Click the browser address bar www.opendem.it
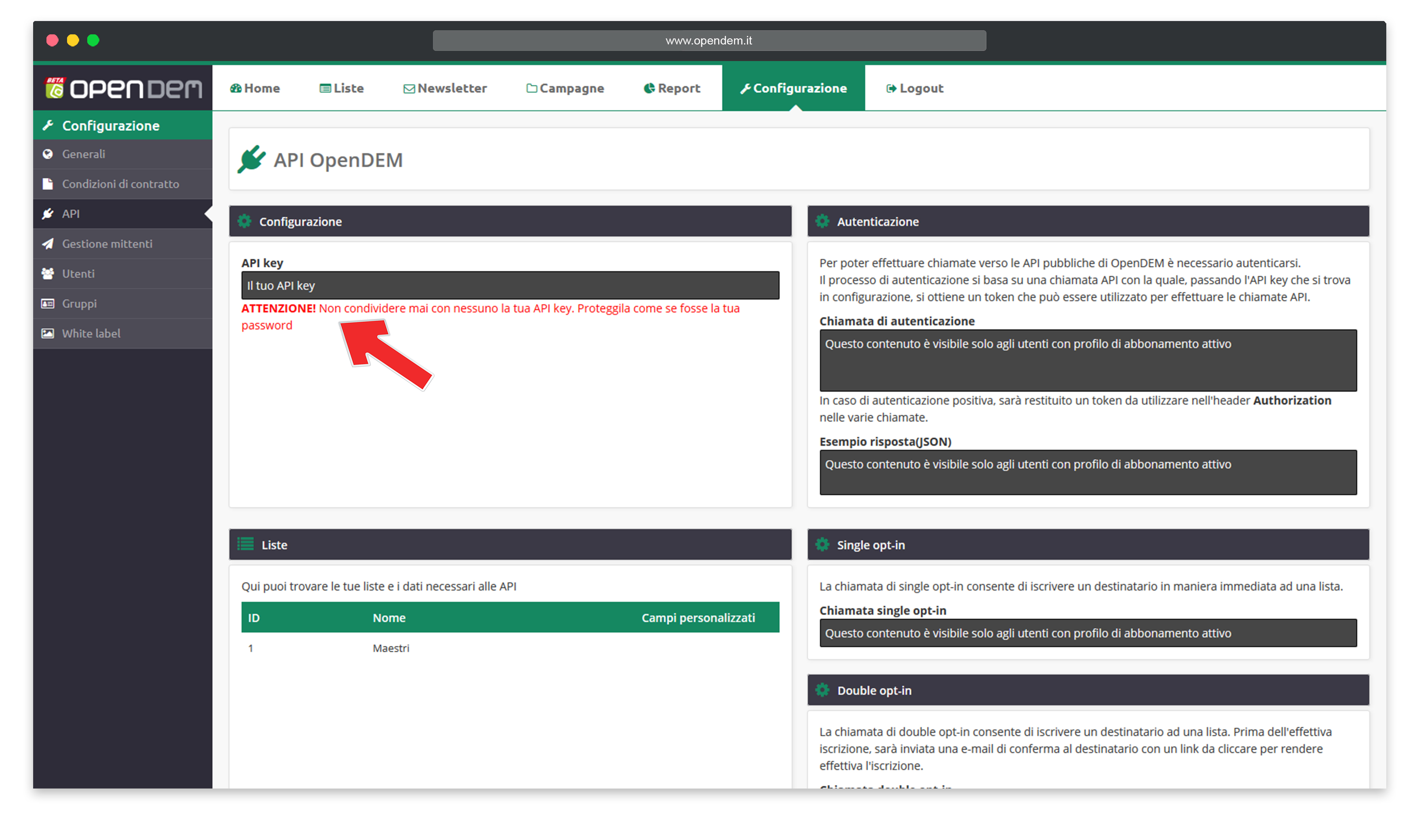This screenshot has height=814, width=1419. coord(709,40)
